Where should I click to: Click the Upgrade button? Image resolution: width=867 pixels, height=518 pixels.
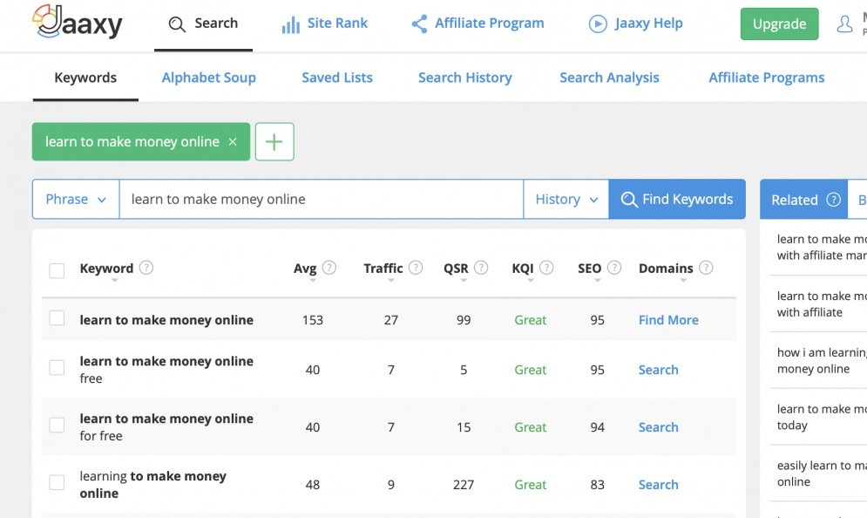coord(779,24)
